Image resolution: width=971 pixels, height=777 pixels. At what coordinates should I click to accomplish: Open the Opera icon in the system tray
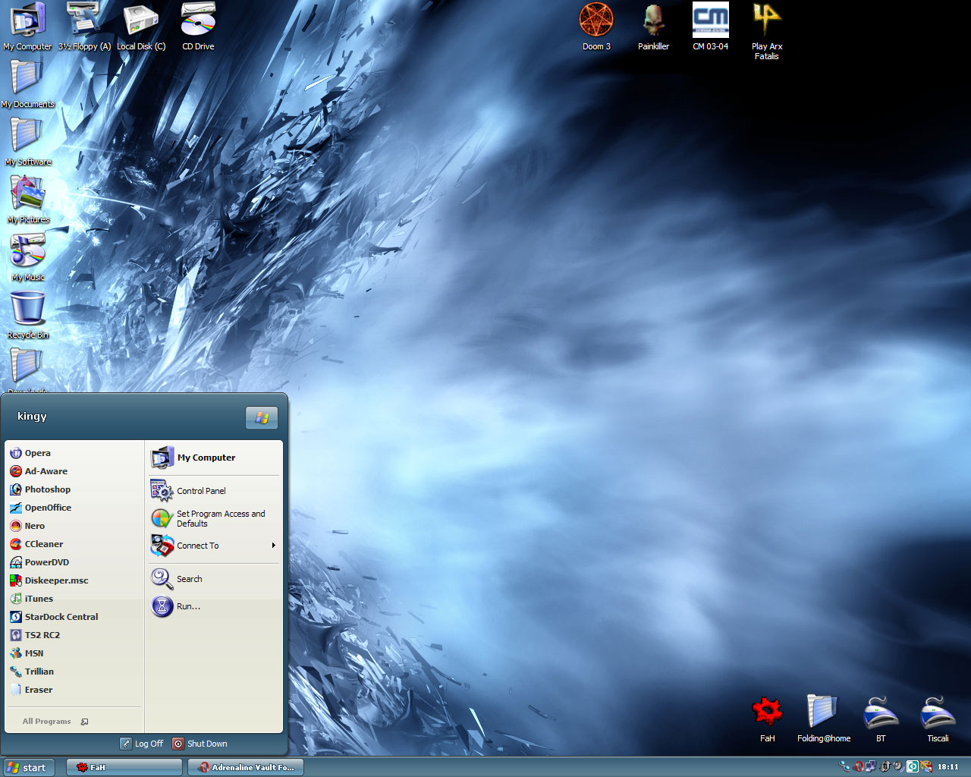859,767
